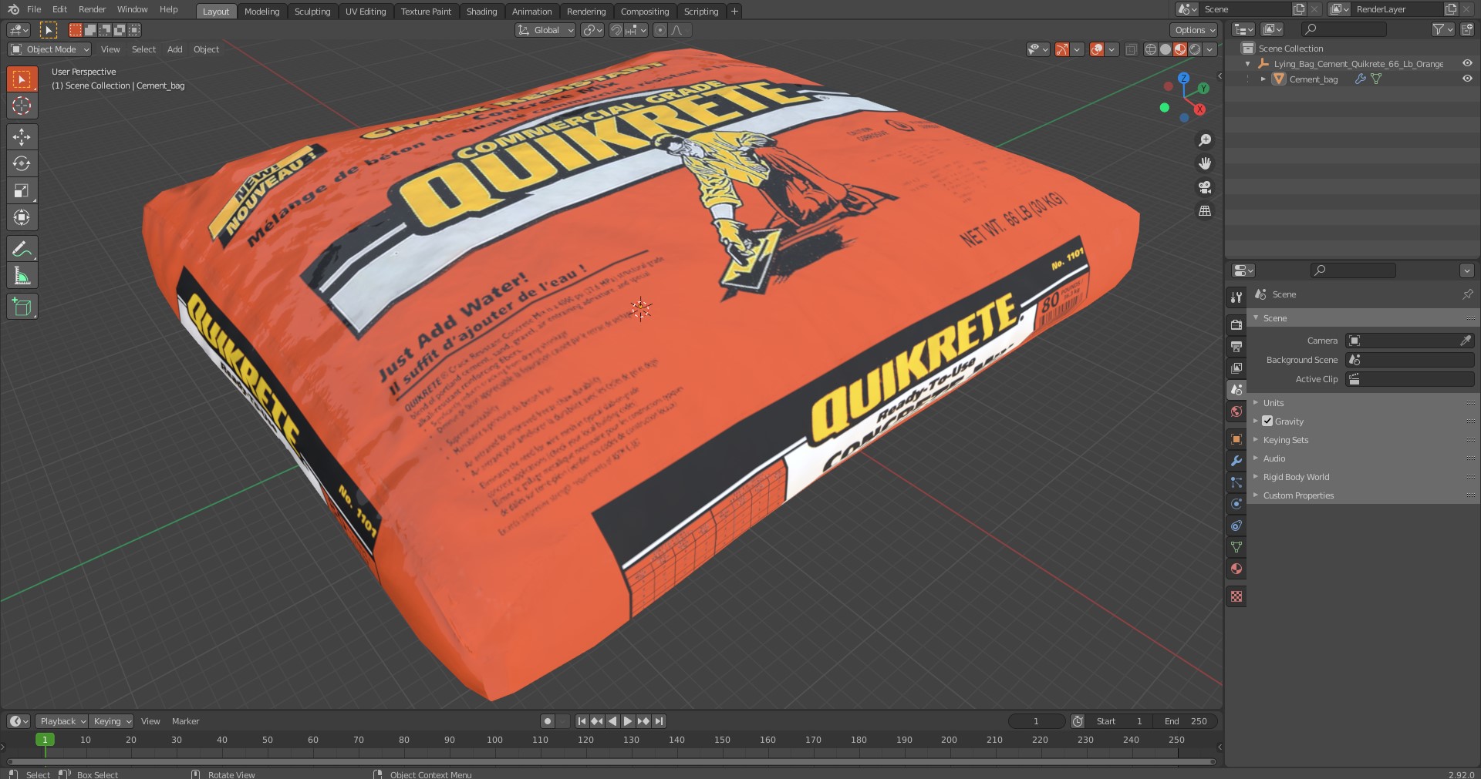Open the Object Mode dropdown
Image resolution: width=1481 pixels, height=779 pixels.
49,49
